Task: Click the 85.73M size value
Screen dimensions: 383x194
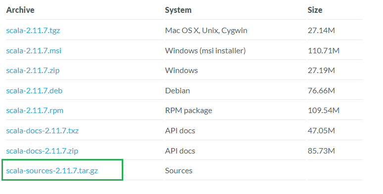Action: coord(321,151)
